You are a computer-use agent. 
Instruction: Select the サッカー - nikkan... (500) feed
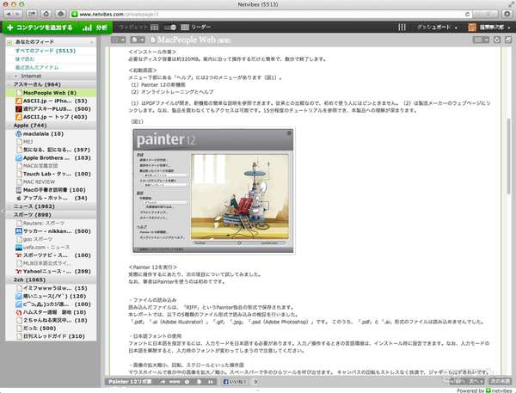click(51, 231)
